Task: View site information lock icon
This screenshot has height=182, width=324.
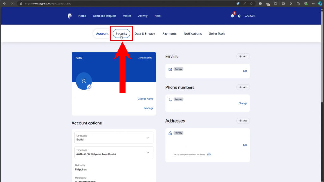Action: coord(21,3)
